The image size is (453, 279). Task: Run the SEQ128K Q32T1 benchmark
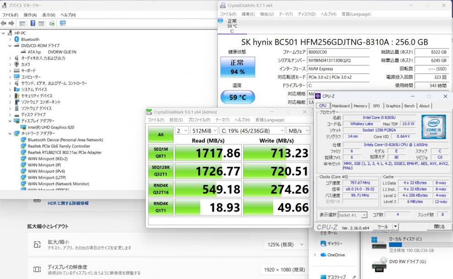click(161, 171)
